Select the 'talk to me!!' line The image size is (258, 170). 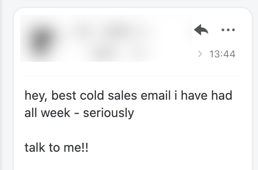[56, 147]
